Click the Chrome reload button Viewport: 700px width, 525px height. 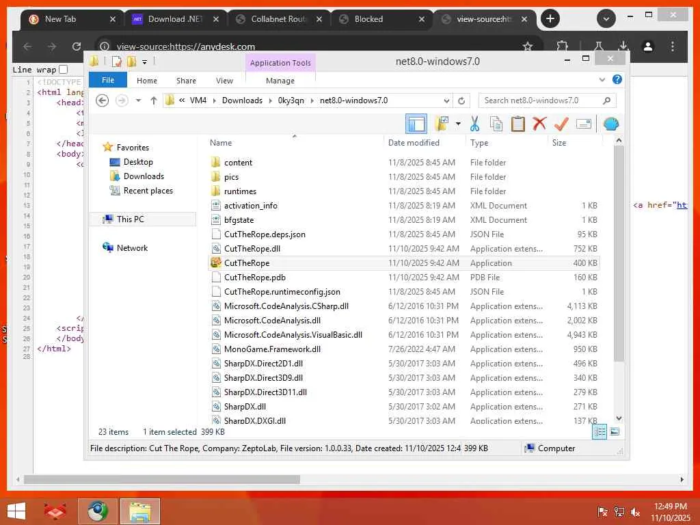[x=77, y=46]
